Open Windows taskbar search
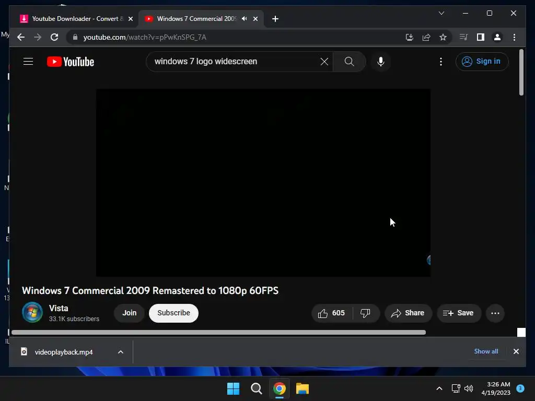 (256, 388)
